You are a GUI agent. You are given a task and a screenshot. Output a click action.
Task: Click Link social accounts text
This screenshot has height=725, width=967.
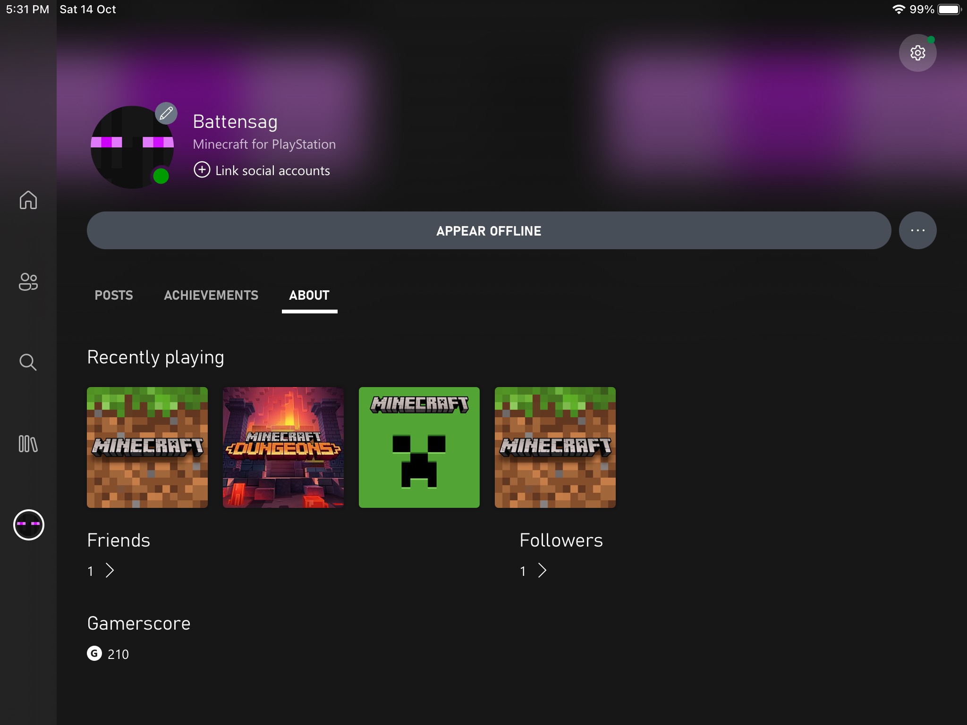pyautogui.click(x=272, y=171)
